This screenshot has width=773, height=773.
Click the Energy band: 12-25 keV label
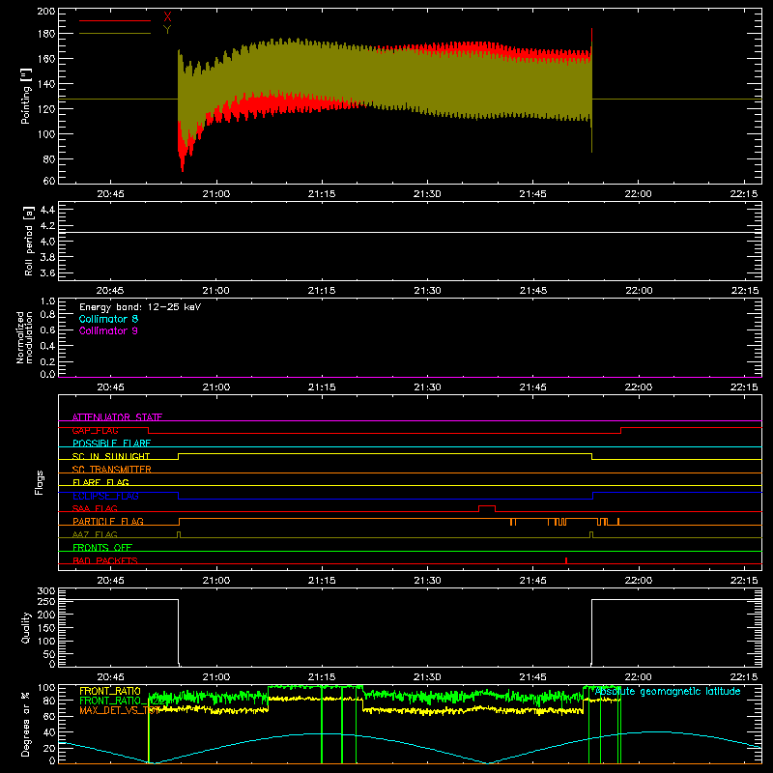pyautogui.click(x=140, y=307)
